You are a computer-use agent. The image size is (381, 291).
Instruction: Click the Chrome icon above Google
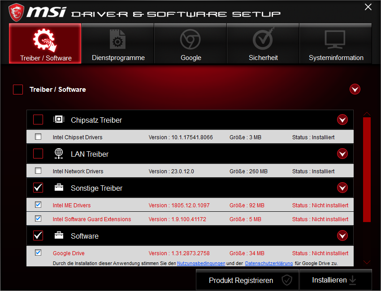[x=190, y=39]
